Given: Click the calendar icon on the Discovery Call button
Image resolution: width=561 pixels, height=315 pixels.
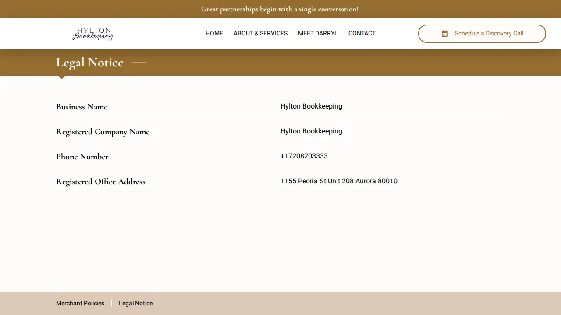Looking at the screenshot, I should [x=445, y=34].
